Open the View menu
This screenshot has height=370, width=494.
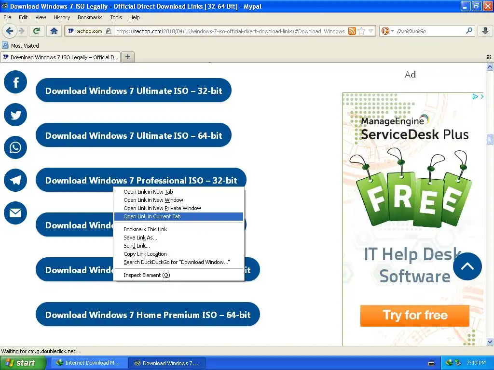(41, 17)
